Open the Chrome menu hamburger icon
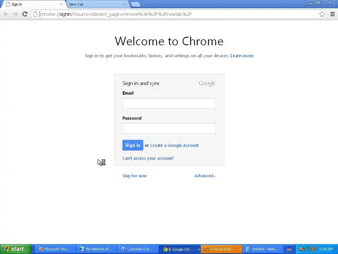 (332, 14)
